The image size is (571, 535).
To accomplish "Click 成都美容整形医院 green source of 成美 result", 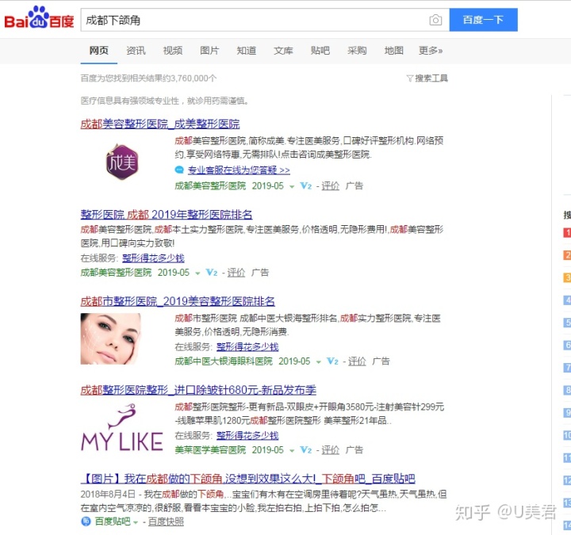I will coord(210,186).
